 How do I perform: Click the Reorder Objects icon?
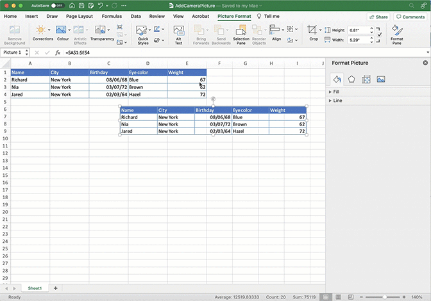click(x=257, y=30)
